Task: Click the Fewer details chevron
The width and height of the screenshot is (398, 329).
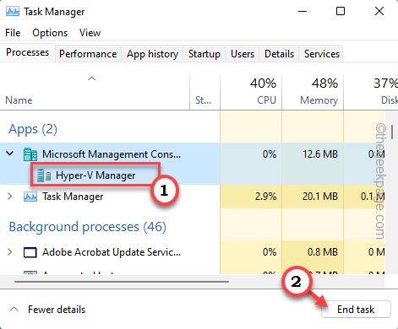Action: pyautogui.click(x=14, y=310)
